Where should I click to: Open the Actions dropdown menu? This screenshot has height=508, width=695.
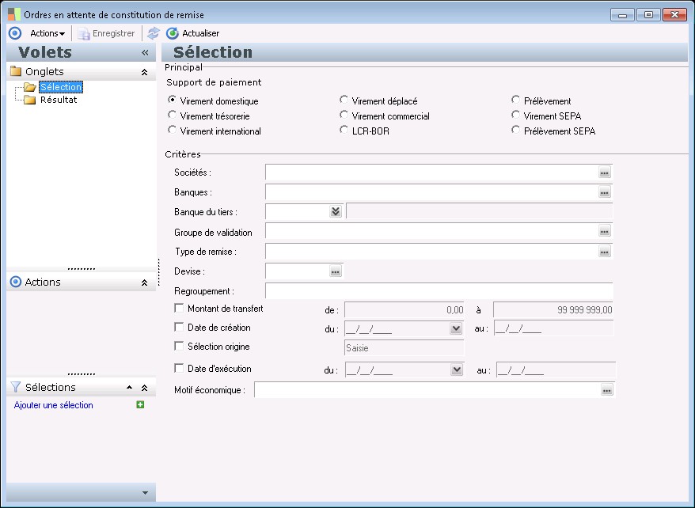pos(47,33)
